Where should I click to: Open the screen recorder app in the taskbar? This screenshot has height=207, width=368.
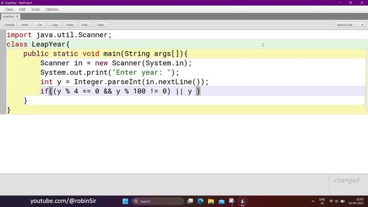(x=232, y=201)
